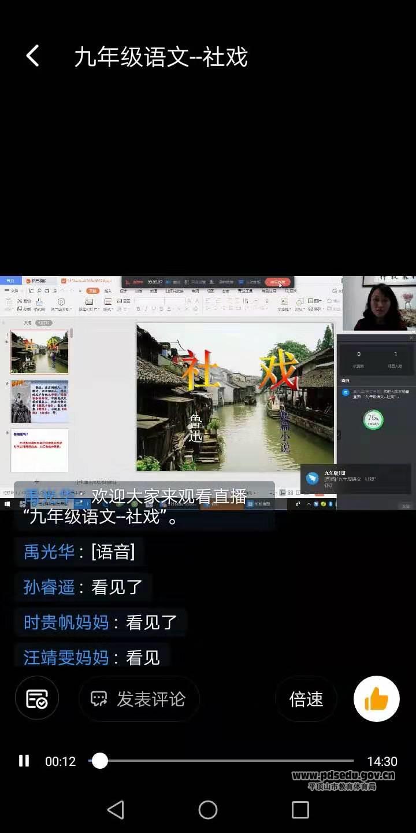
Task: Play 禹光华's [语音] voice message
Action: point(113,552)
